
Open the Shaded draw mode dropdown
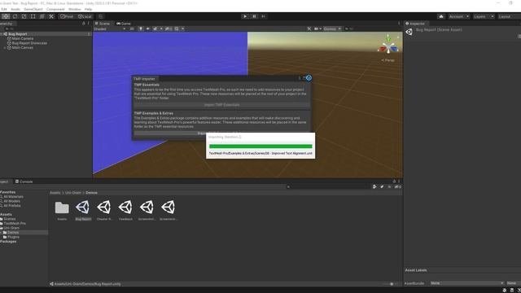(x=110, y=29)
